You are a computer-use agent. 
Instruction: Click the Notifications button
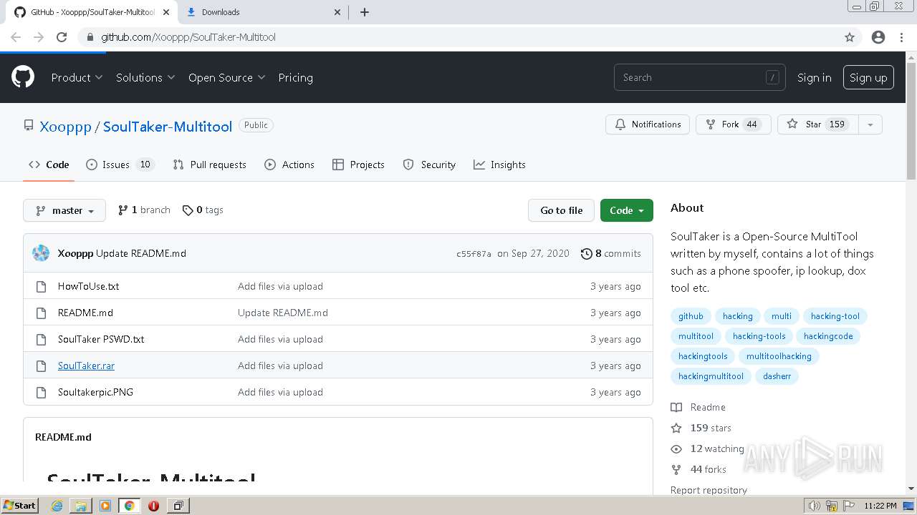648,124
